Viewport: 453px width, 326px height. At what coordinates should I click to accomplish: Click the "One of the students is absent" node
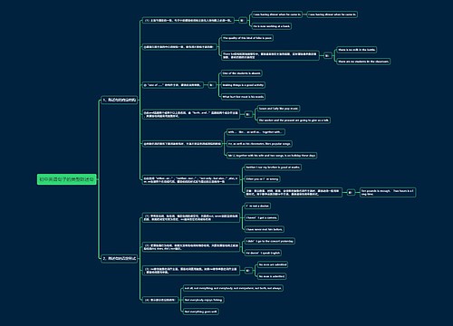point(241,73)
